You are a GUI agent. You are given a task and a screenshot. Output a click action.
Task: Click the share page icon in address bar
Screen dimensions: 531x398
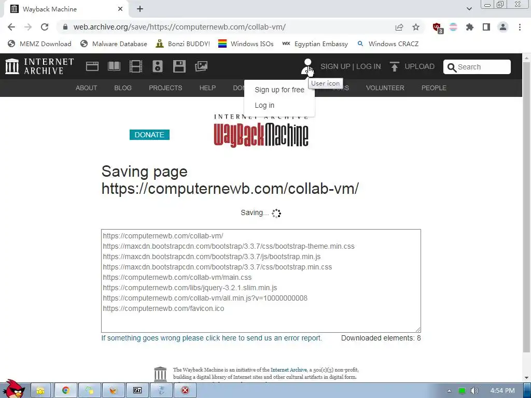coord(399,27)
